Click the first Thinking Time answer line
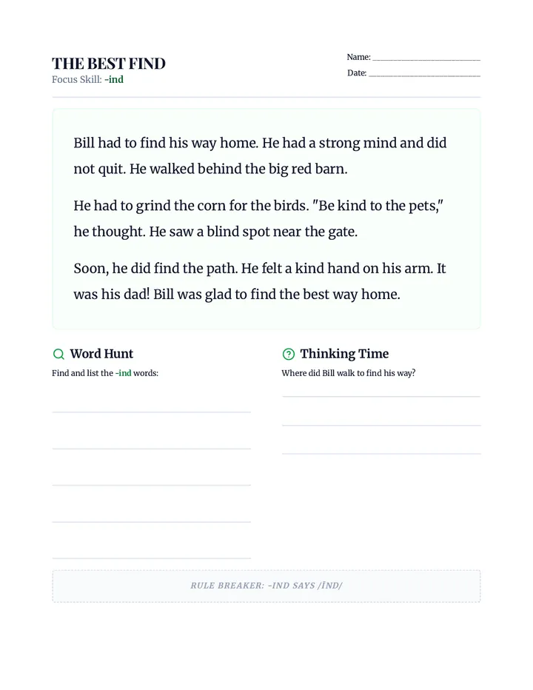533x690 pixels. point(381,397)
